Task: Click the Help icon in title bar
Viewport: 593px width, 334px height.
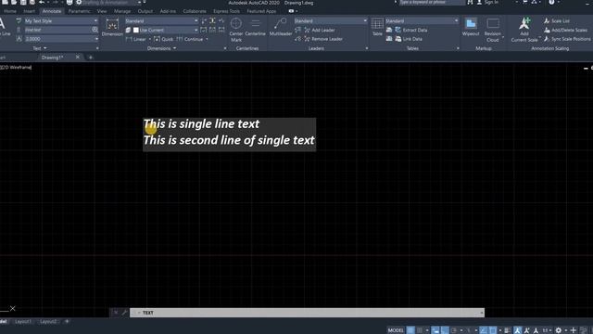Action: (x=551, y=2)
